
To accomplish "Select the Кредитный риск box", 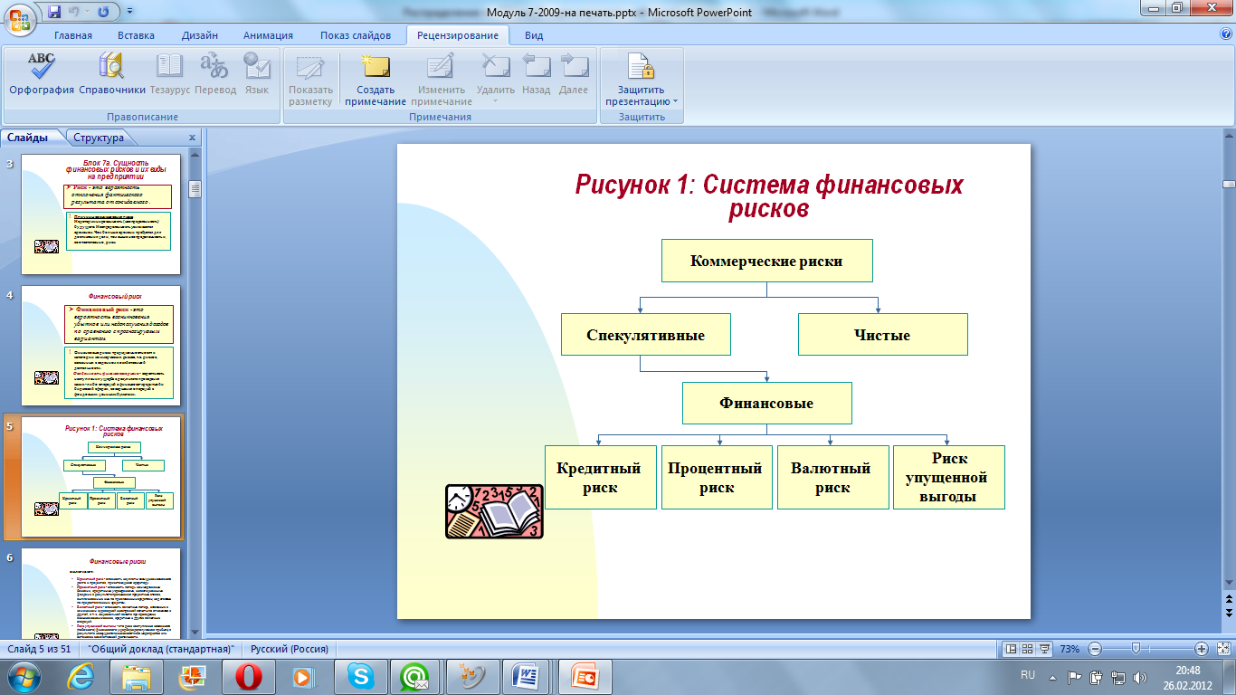I will pos(600,477).
